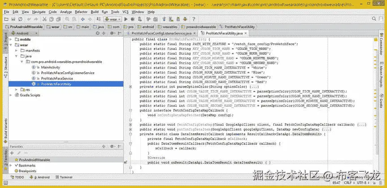Toggle tool window bars with bottom-left icon
The width and height of the screenshot is (387, 188).
(6, 183)
